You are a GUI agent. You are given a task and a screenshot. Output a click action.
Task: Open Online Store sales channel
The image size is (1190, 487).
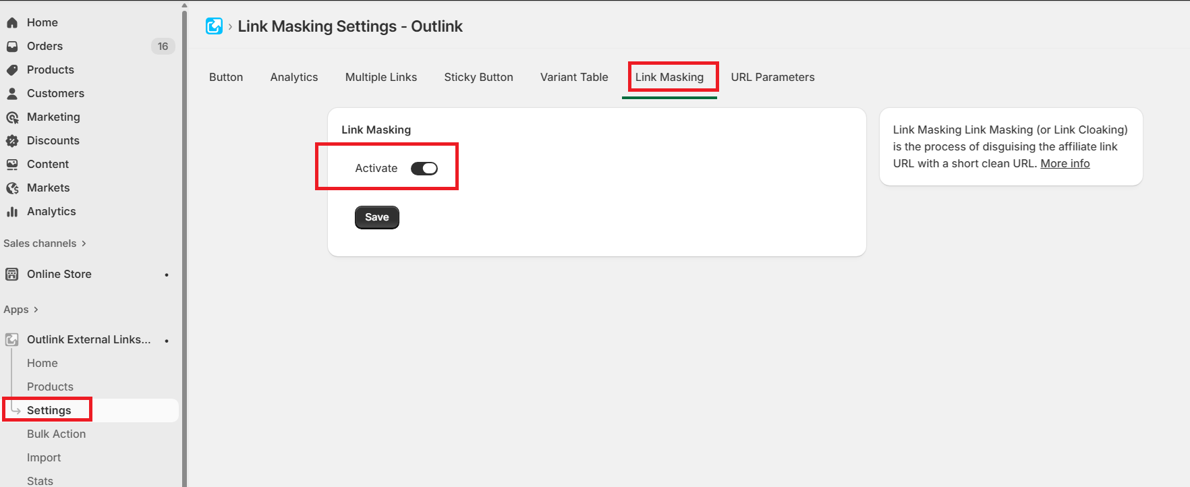(59, 274)
